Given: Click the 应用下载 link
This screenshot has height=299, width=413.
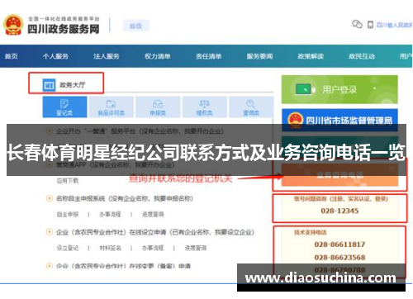Looking at the screenshot, I should click(x=68, y=181).
